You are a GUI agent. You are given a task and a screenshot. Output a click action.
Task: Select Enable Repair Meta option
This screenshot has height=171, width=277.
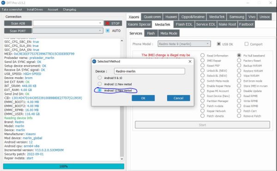pos(203,85)
